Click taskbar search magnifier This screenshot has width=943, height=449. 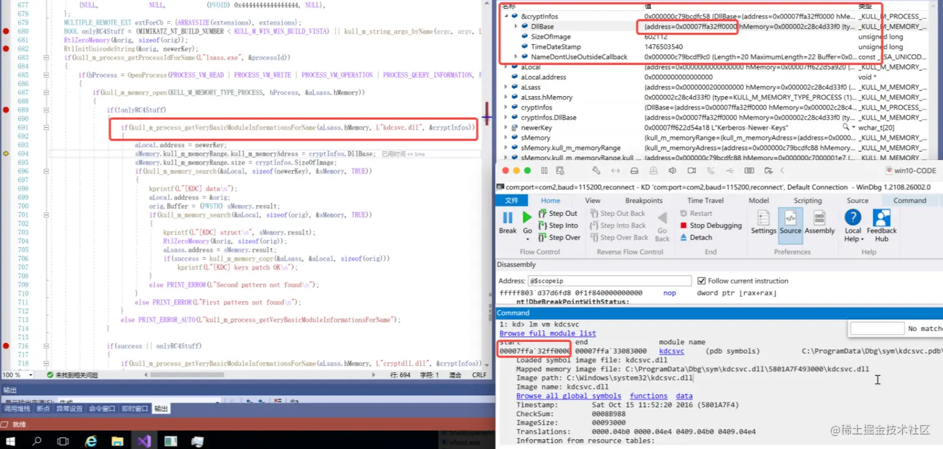pos(37,441)
